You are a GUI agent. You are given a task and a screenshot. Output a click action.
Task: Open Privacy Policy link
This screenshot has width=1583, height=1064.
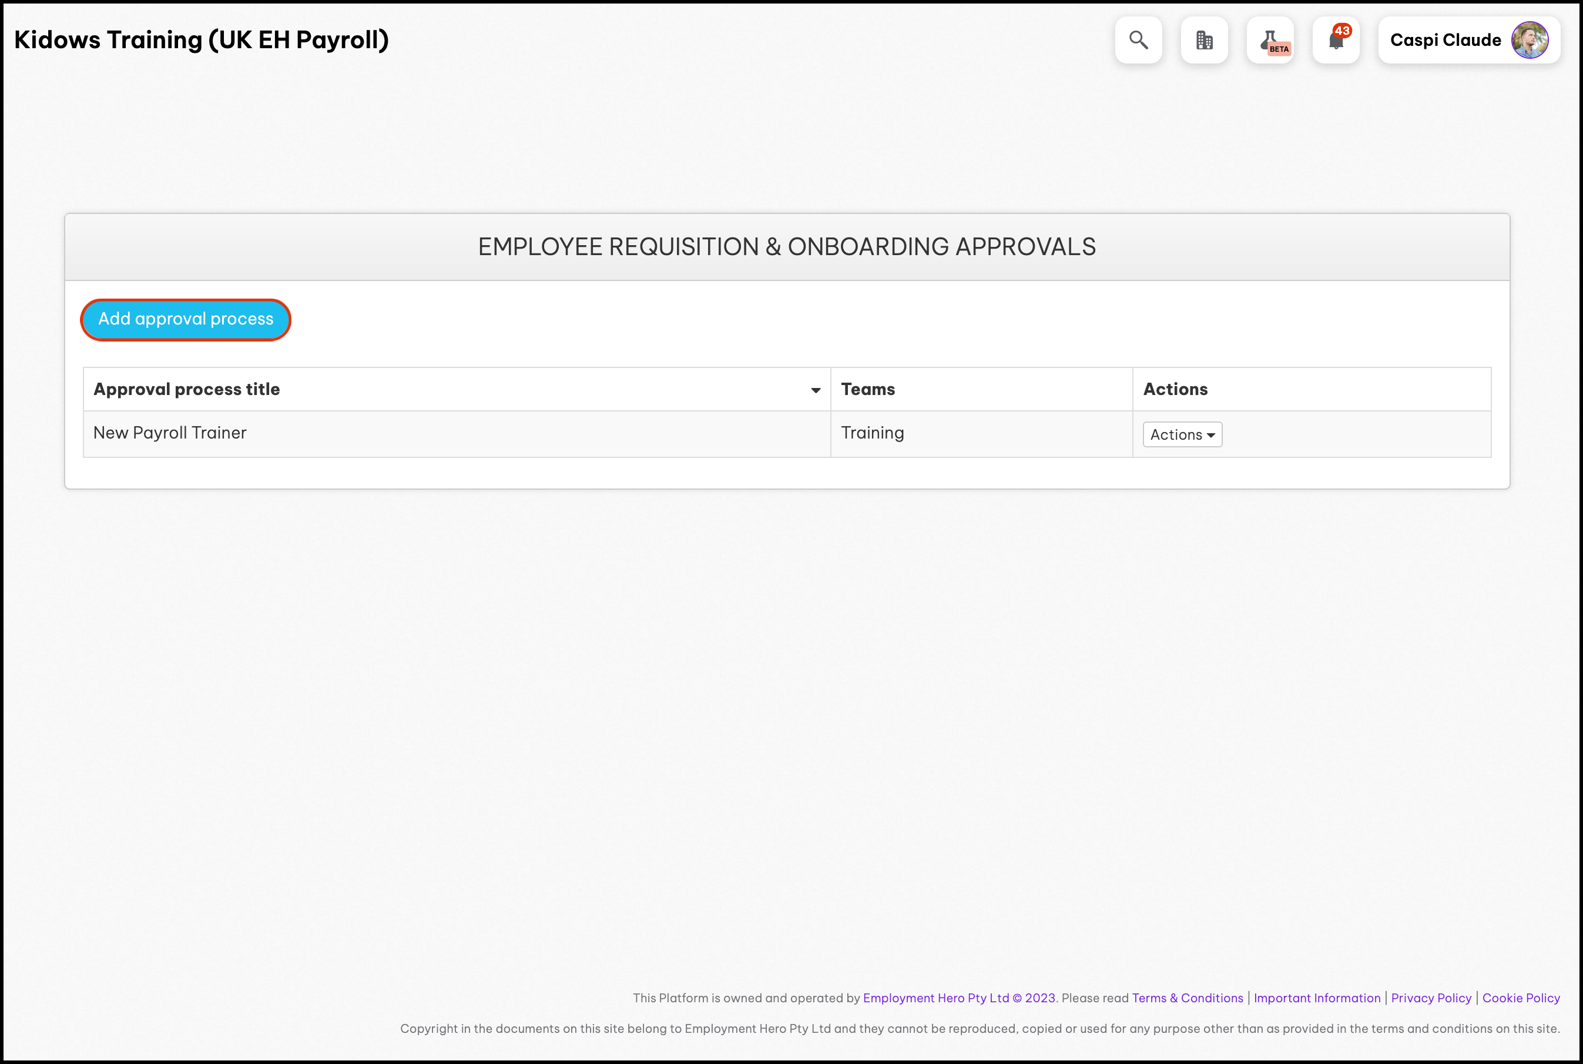(1431, 998)
